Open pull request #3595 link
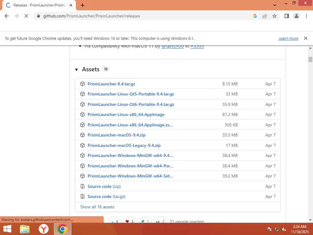Image resolution: width=313 pixels, height=235 pixels. (197, 47)
